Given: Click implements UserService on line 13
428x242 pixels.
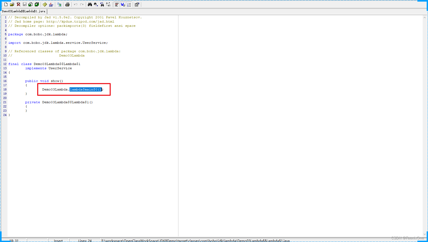Looking at the screenshot, I should click(49, 68).
